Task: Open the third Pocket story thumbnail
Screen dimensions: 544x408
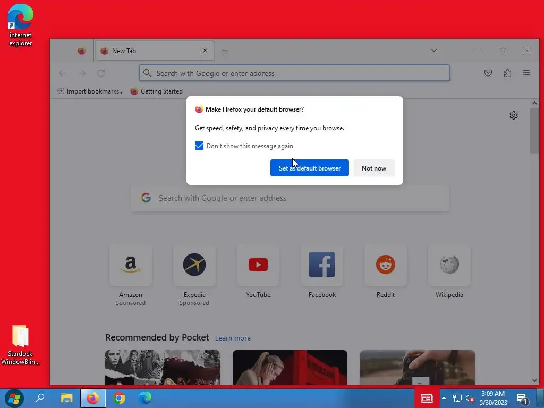Action: [x=418, y=367]
